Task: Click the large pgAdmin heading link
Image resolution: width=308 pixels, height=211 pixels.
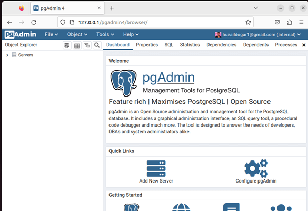Action: pyautogui.click(x=168, y=78)
